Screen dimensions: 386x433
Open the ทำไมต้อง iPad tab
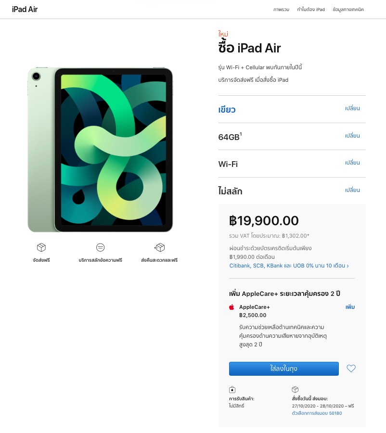coord(311,10)
